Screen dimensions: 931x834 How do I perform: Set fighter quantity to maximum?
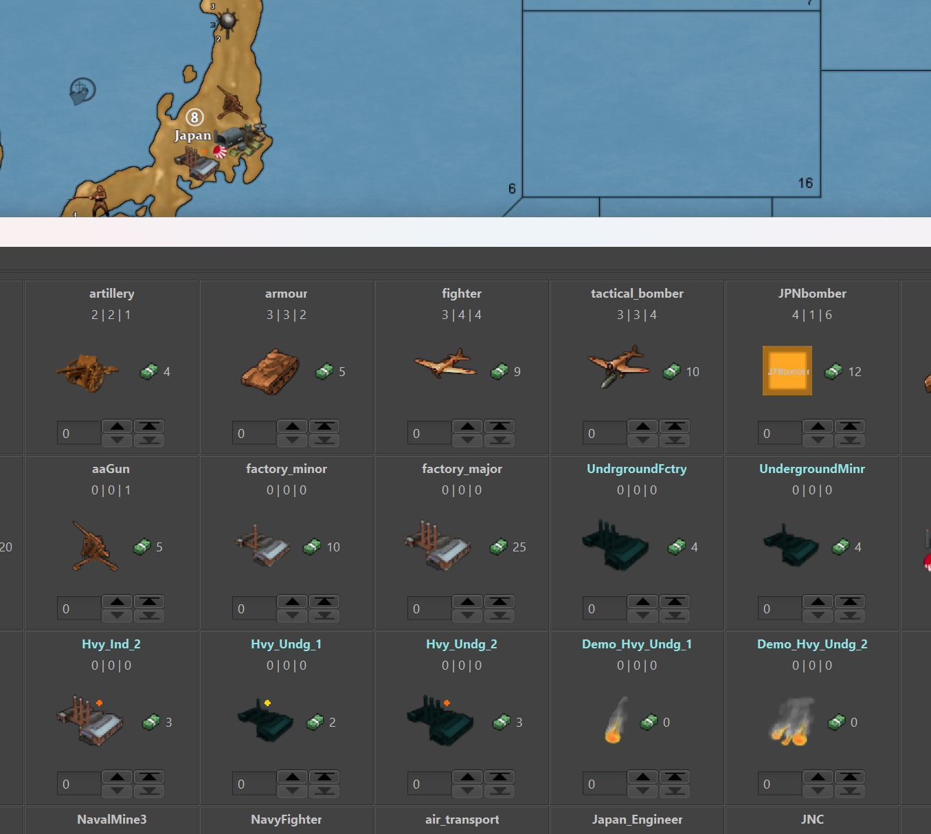500,426
